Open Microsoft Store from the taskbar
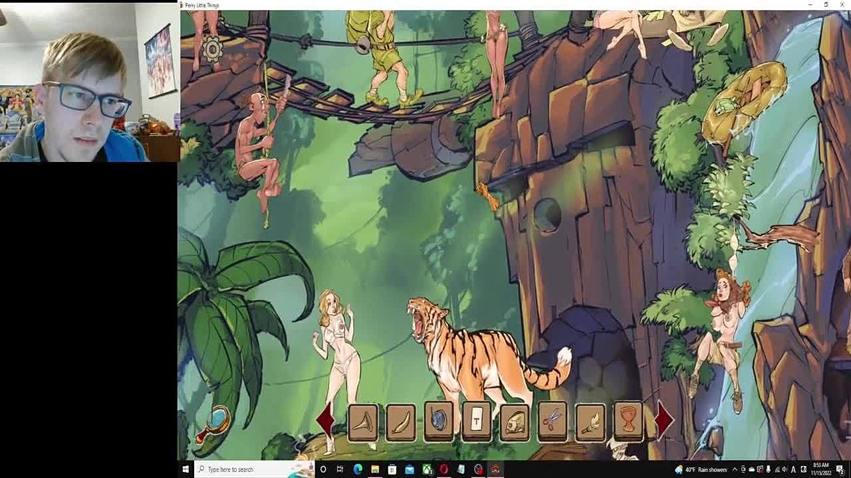Viewport: 851px width, 478px height. 392,469
